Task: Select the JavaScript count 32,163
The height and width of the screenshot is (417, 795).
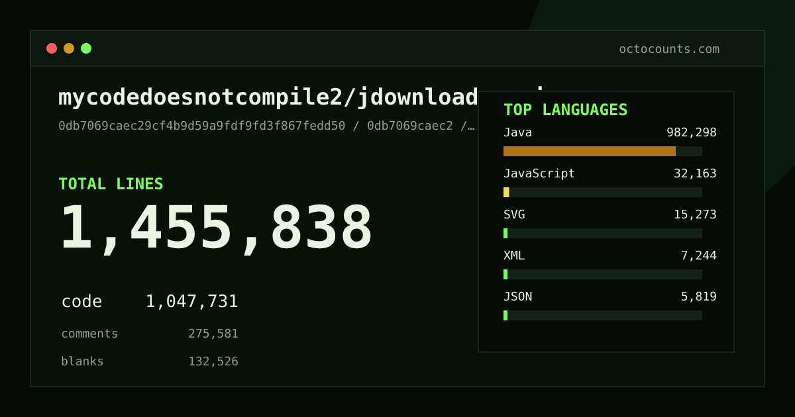Action: click(x=695, y=173)
